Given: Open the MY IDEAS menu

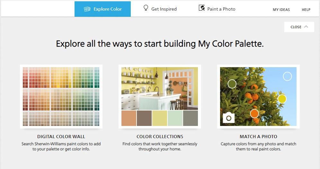Looking at the screenshot, I should click(281, 10).
